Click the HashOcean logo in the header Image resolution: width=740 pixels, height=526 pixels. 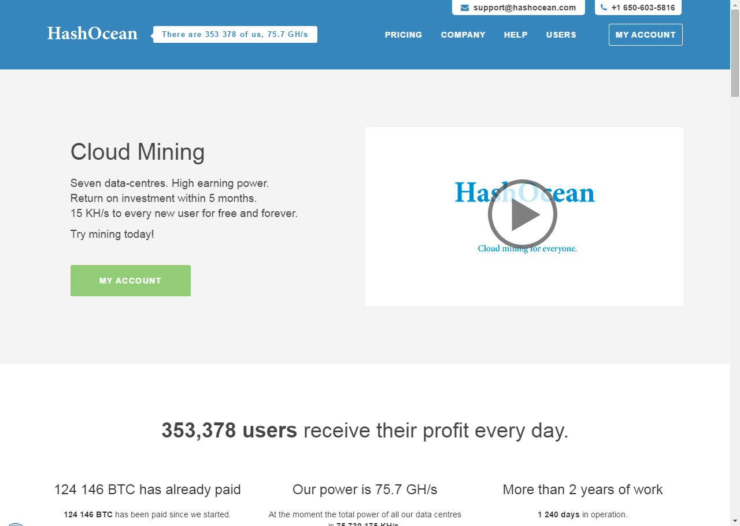[92, 34]
